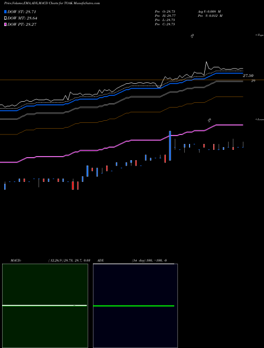Viewport: 264px width, 348px height.
Task: Open the MACD indicator panel
Action: [45, 306]
